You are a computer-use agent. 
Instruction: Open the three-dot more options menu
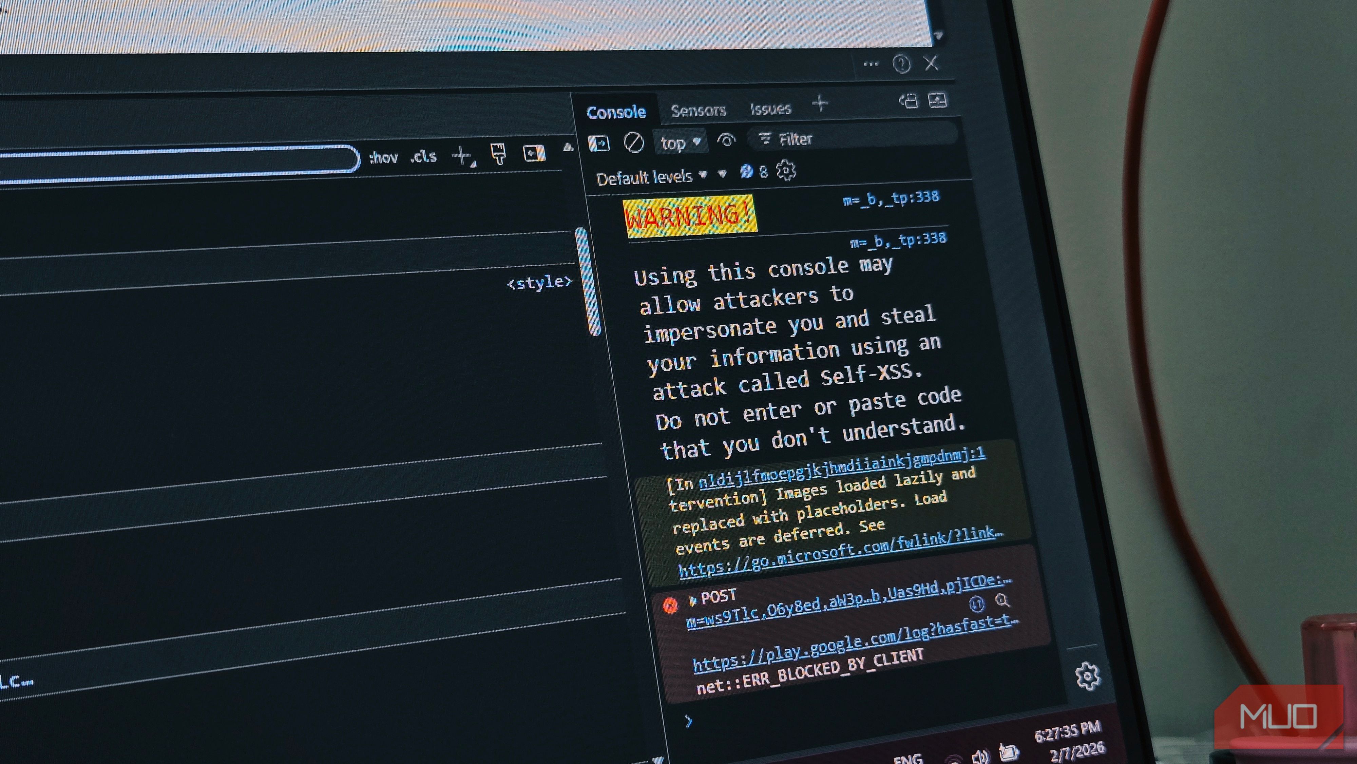click(871, 64)
